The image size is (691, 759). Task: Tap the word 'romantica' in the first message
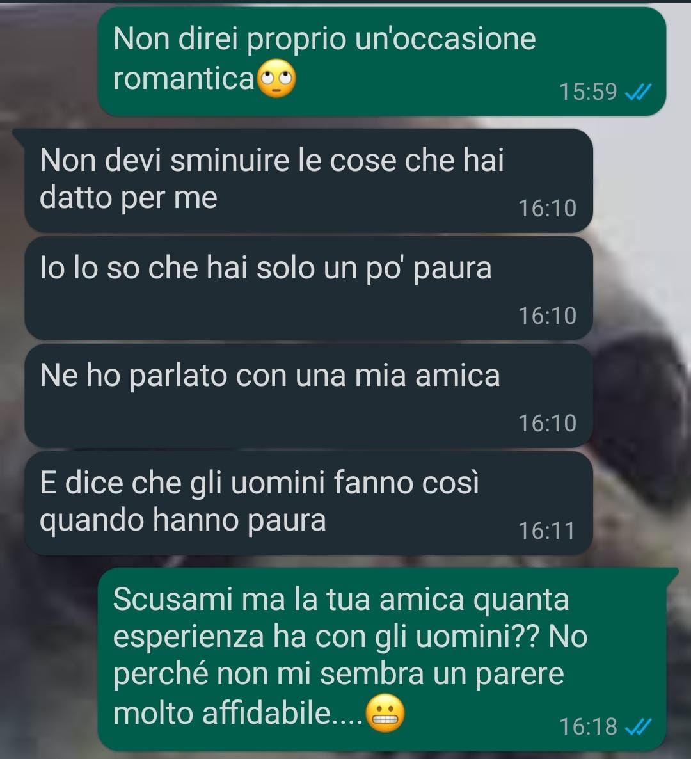pos(184,79)
